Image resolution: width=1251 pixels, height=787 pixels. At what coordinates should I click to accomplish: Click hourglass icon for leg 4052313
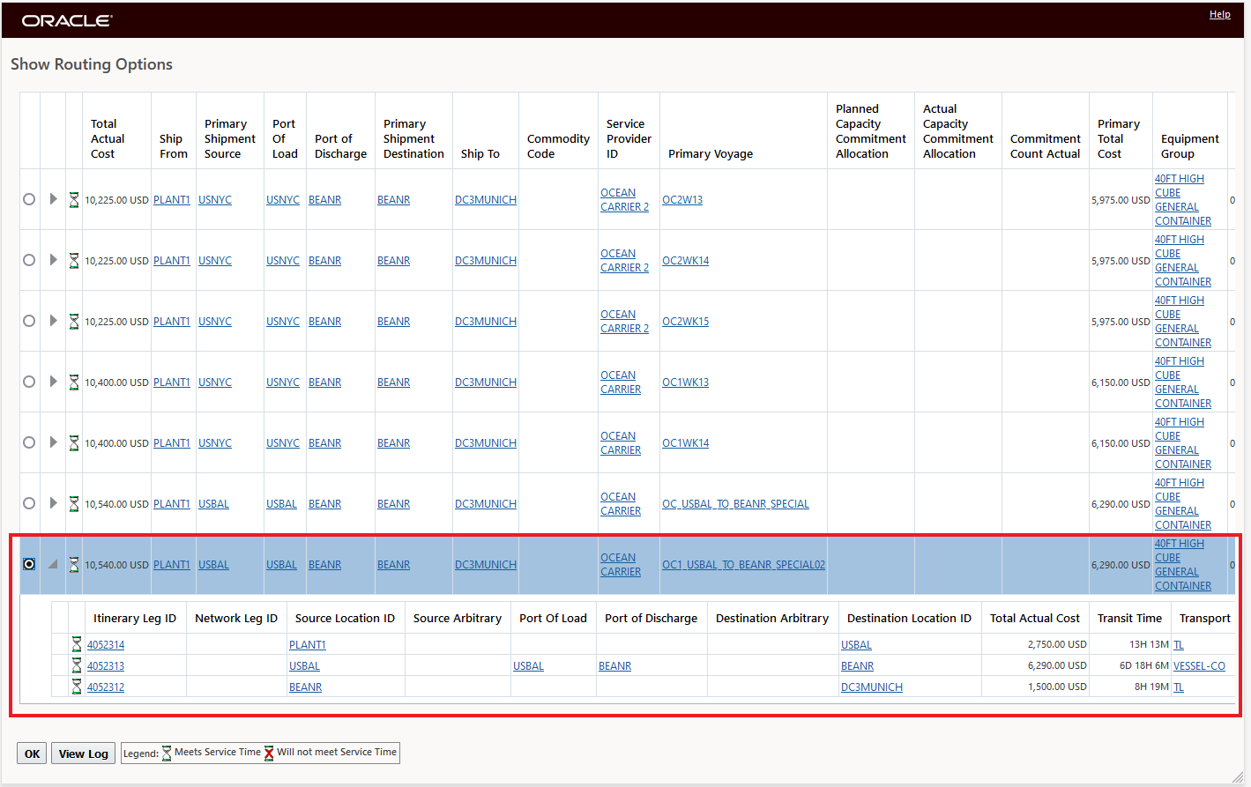point(77,665)
